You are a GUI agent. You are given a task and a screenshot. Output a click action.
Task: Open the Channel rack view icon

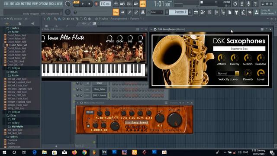(209, 12)
